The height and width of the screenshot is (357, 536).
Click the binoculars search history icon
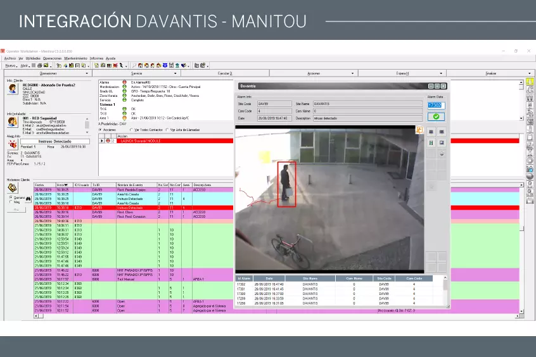click(28, 199)
